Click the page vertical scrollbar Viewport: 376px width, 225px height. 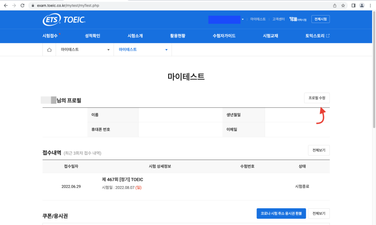(x=374, y=70)
